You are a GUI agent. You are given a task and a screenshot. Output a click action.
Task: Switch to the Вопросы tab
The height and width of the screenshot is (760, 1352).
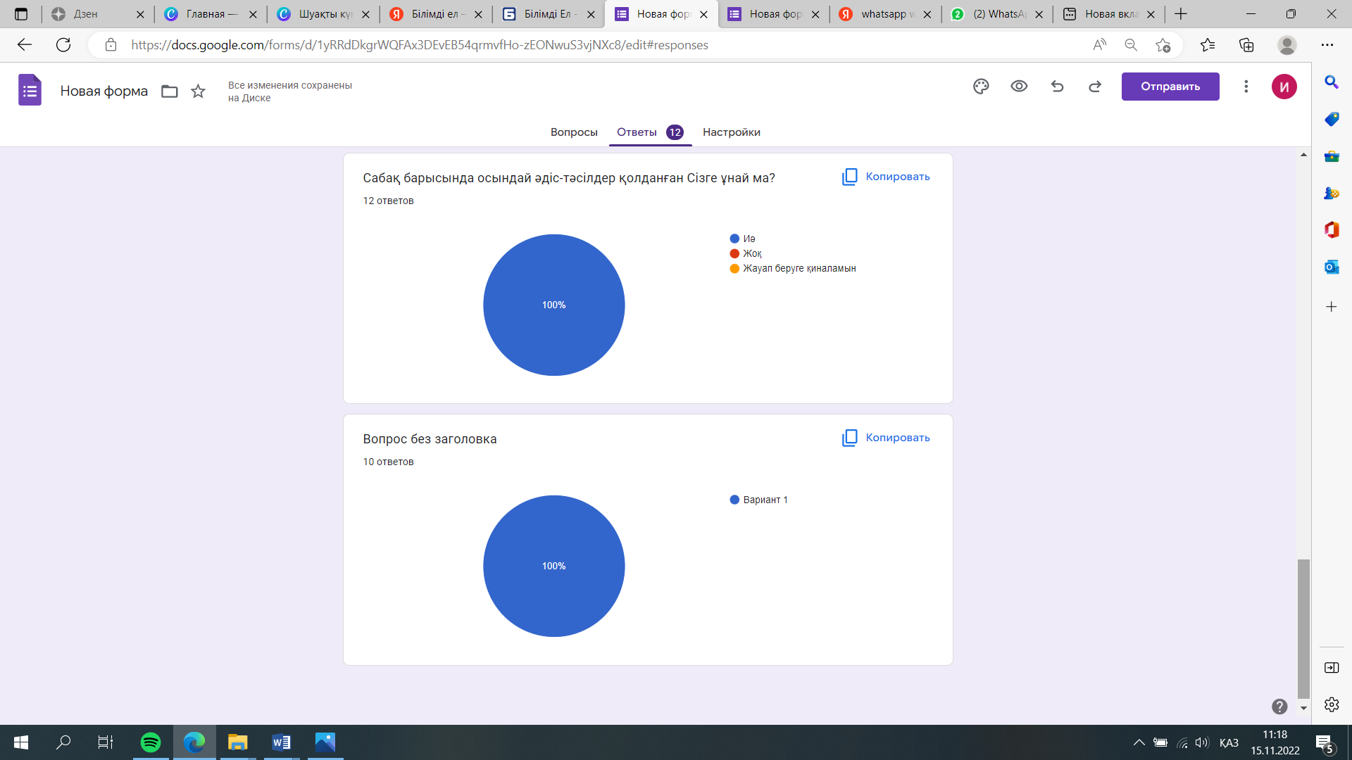[x=573, y=132]
